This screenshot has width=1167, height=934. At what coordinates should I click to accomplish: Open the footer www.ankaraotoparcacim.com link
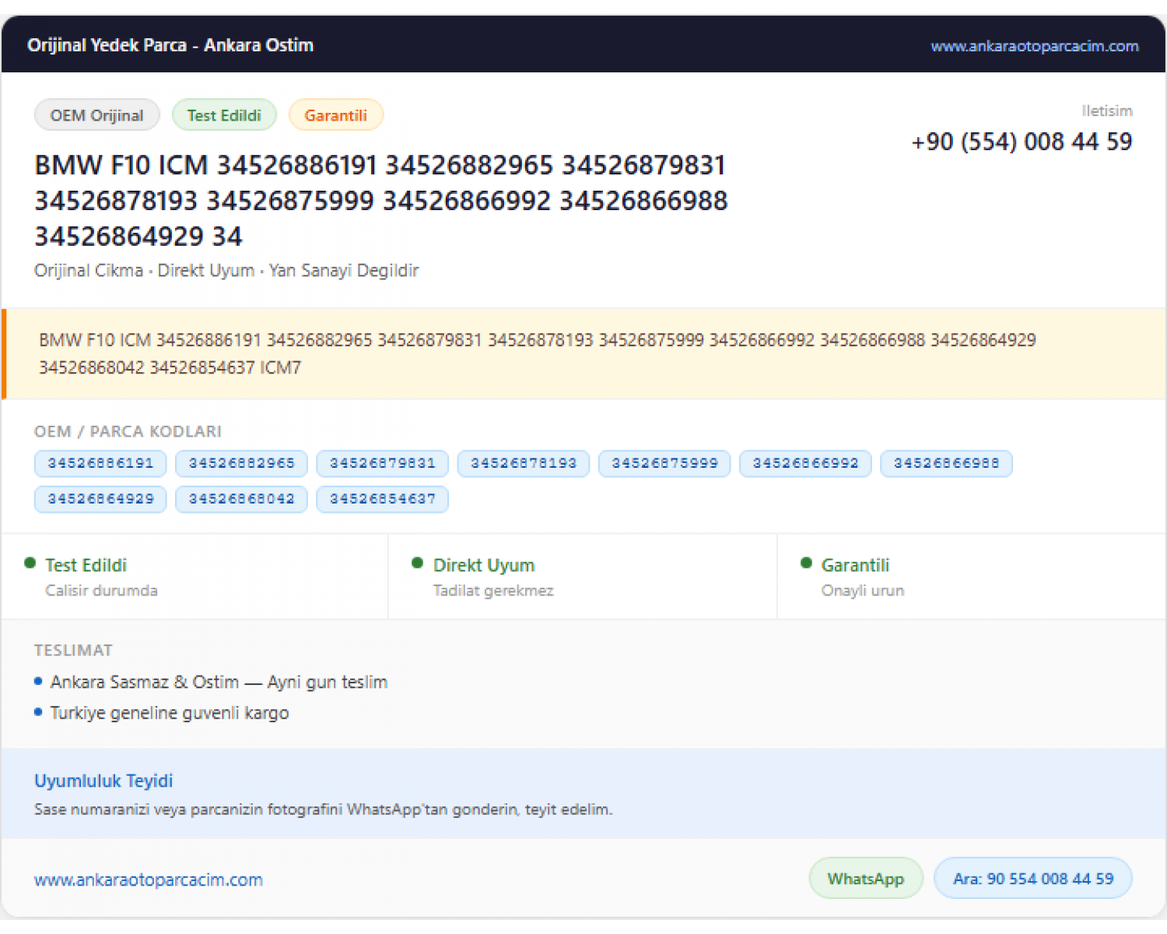coord(149,880)
